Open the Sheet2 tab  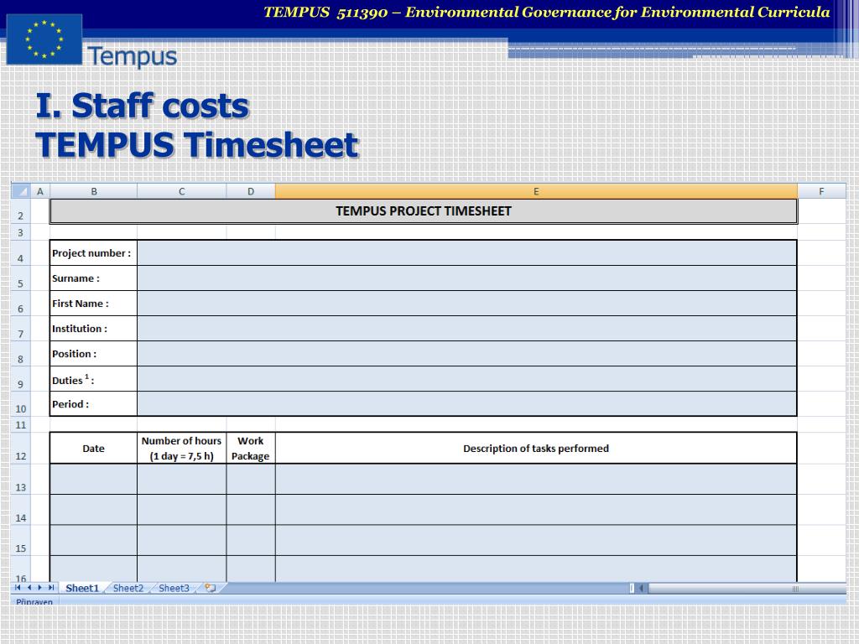[x=128, y=588]
